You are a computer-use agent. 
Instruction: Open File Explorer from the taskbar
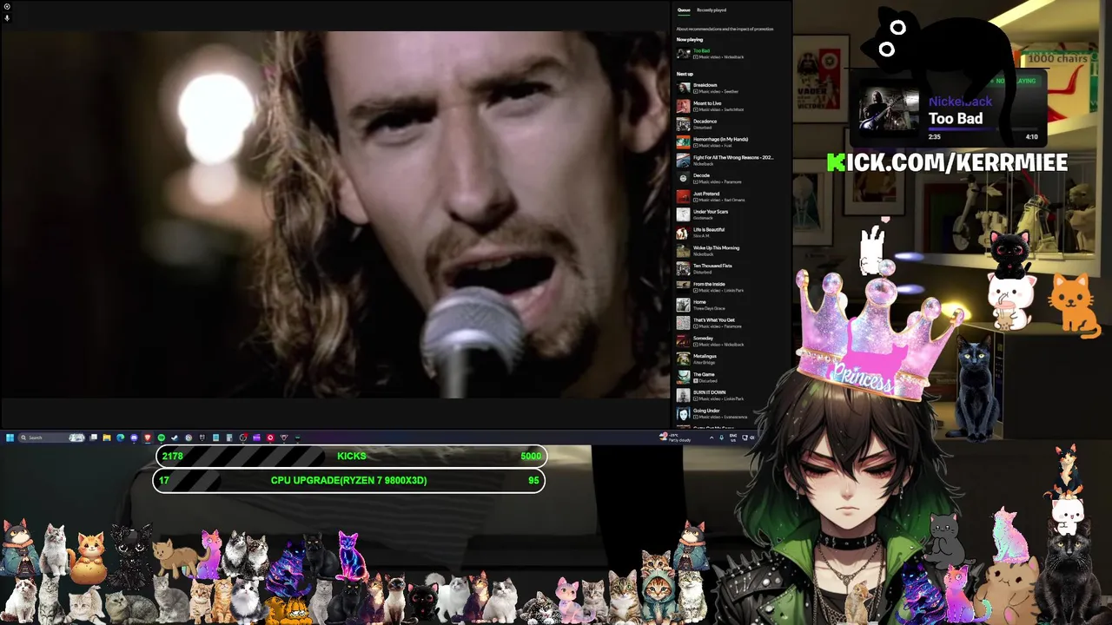107,437
